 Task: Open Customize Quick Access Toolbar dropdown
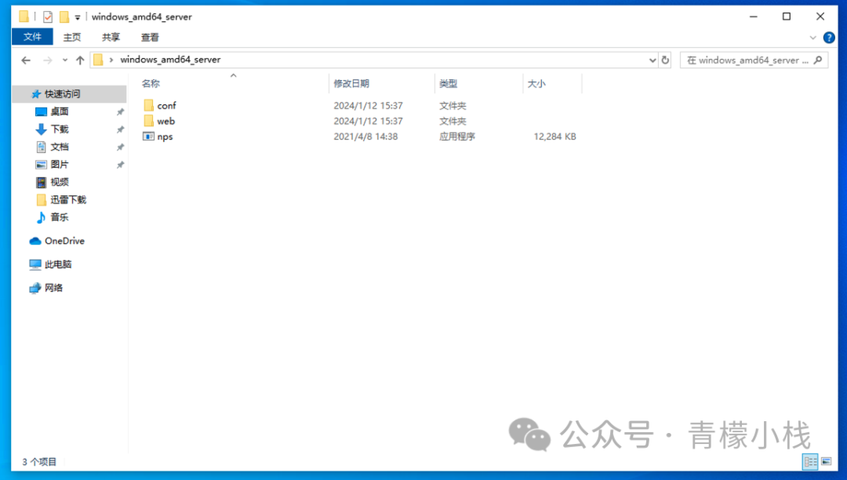[78, 17]
